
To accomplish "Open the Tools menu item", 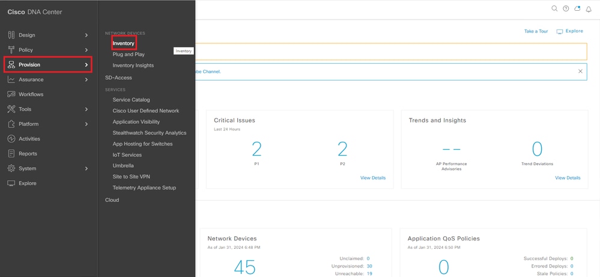I will tap(25, 109).
